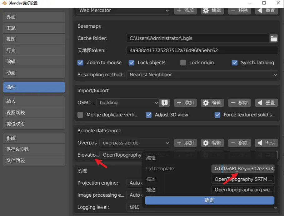Click Add button in Overpass row

click(x=185, y=143)
